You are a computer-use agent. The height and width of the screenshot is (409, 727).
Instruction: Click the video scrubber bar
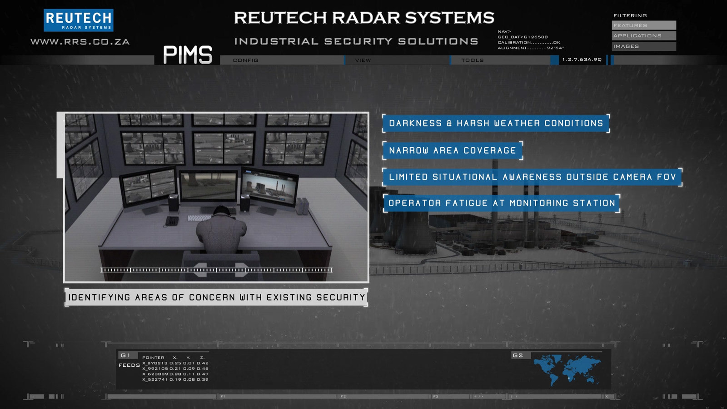pos(216,270)
